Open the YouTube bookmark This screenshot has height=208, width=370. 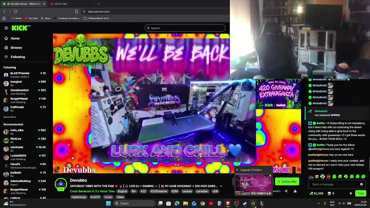[x=31, y=18]
